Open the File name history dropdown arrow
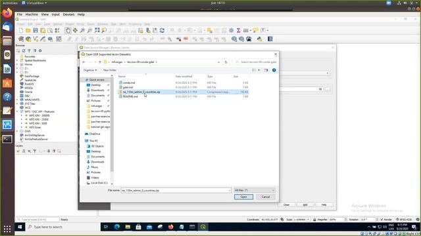Screen dimensions: 421x236 230,191
